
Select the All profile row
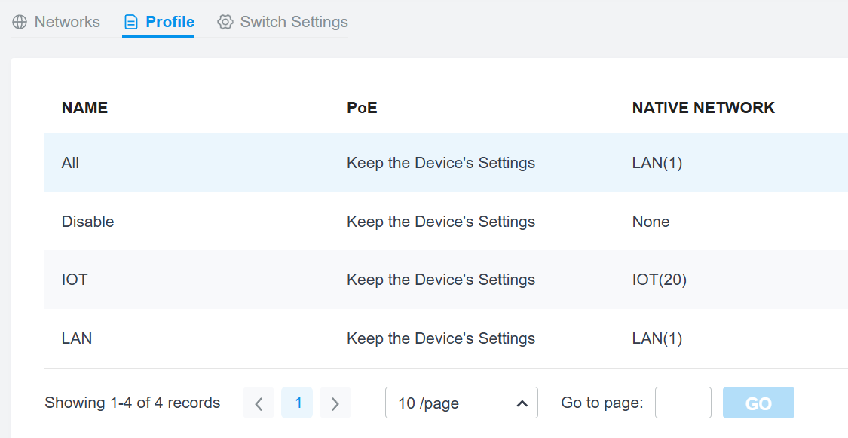tap(446, 163)
